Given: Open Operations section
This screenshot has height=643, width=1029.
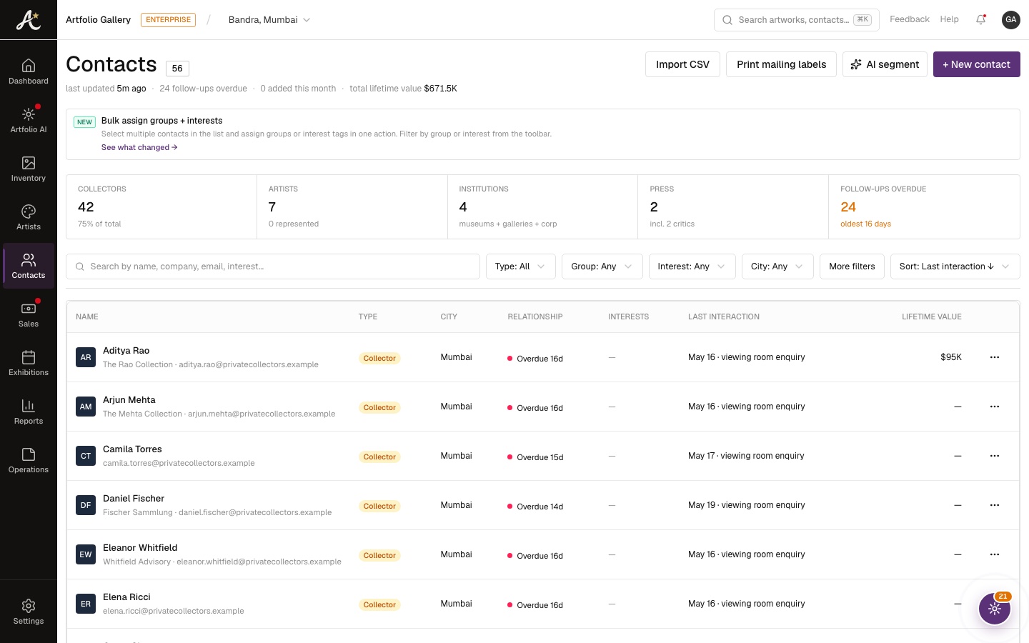Looking at the screenshot, I should (x=29, y=460).
